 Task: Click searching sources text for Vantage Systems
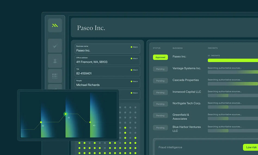(x=225, y=68)
